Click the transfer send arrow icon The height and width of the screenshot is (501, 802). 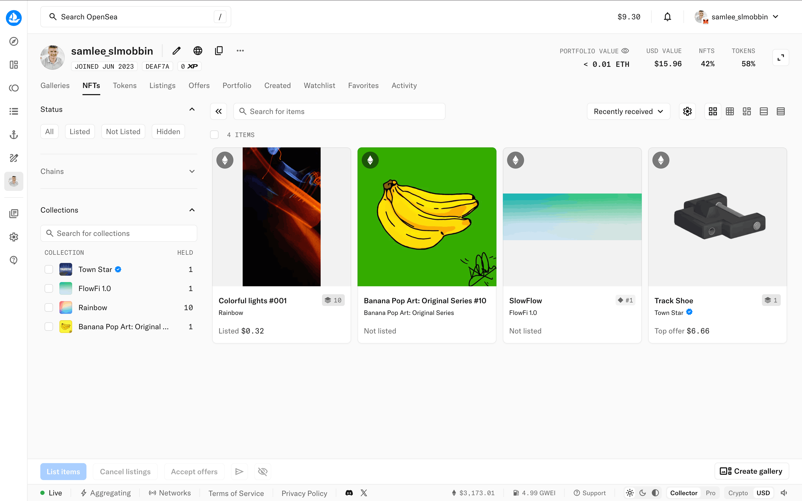[239, 471]
